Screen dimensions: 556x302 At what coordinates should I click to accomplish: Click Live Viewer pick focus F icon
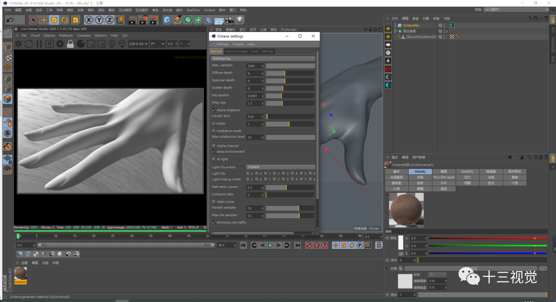[112, 44]
